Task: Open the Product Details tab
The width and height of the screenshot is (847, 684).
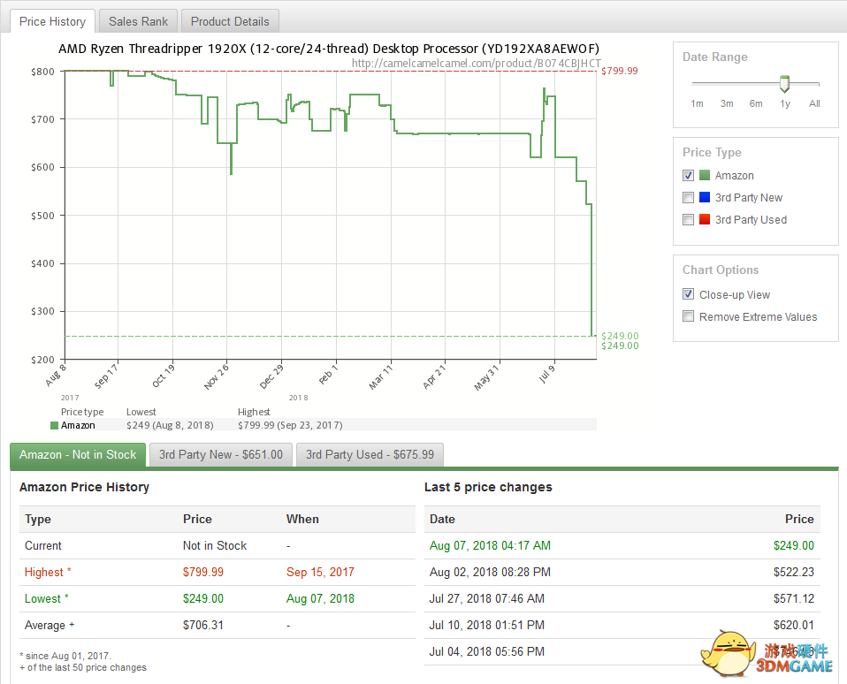Action: pos(230,21)
